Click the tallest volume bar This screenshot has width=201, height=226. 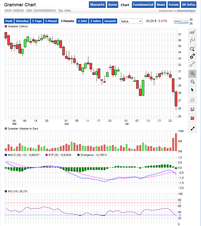coord(176,142)
